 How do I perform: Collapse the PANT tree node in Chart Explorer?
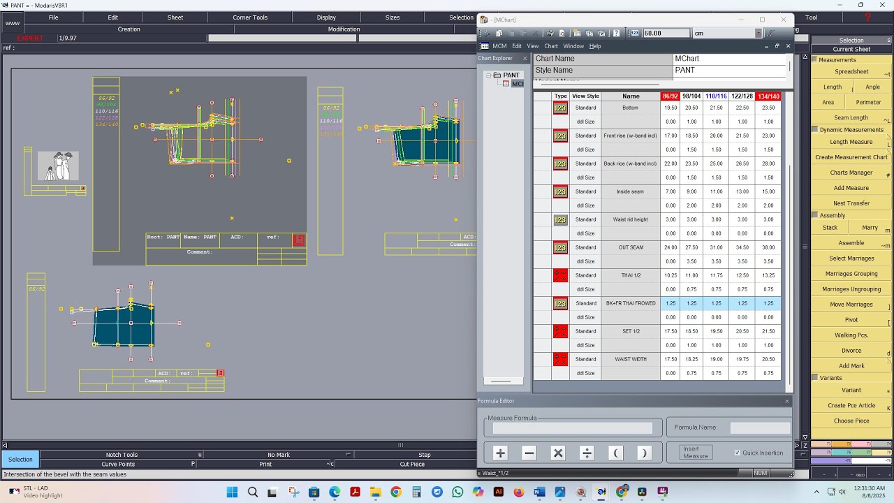tap(489, 75)
